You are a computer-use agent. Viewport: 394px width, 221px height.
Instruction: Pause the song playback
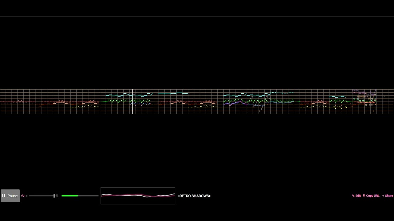coord(10,196)
